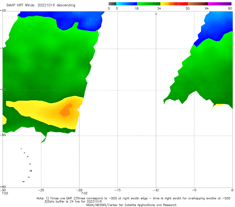This screenshot has height=207, width=235.
Task: Select the gray segment of the color bar
Action: coord(112,4)
